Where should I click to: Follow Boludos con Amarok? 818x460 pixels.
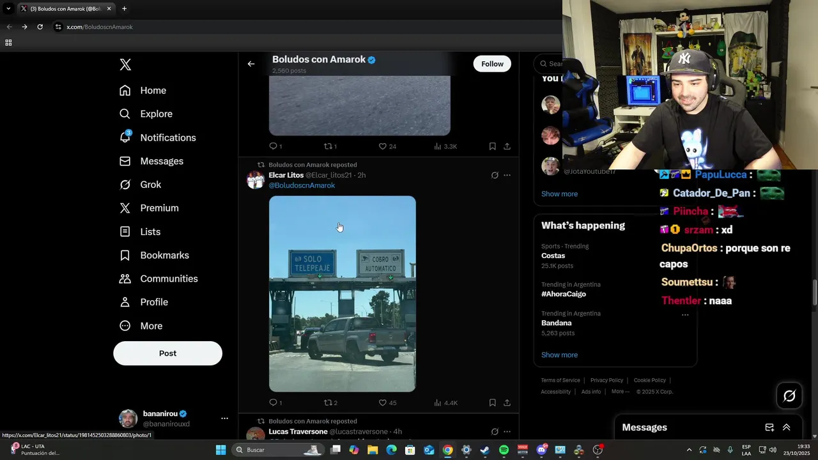pyautogui.click(x=492, y=64)
